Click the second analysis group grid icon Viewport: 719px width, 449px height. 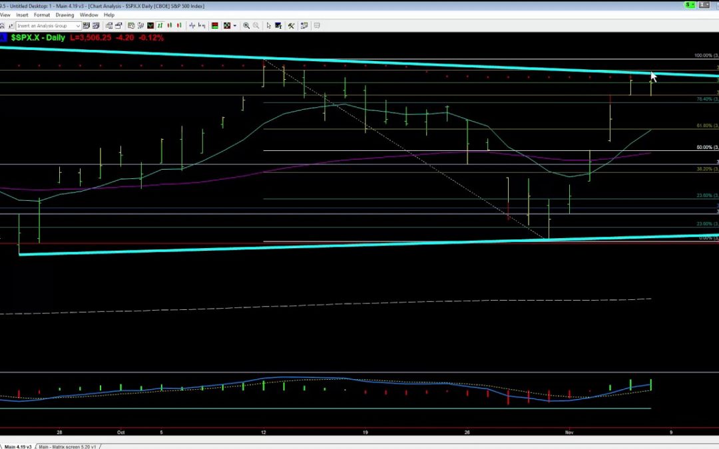coord(96,26)
